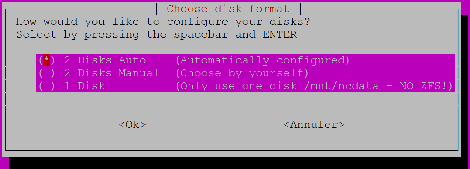Click the word "ENTER" in the instructions

coord(280,35)
